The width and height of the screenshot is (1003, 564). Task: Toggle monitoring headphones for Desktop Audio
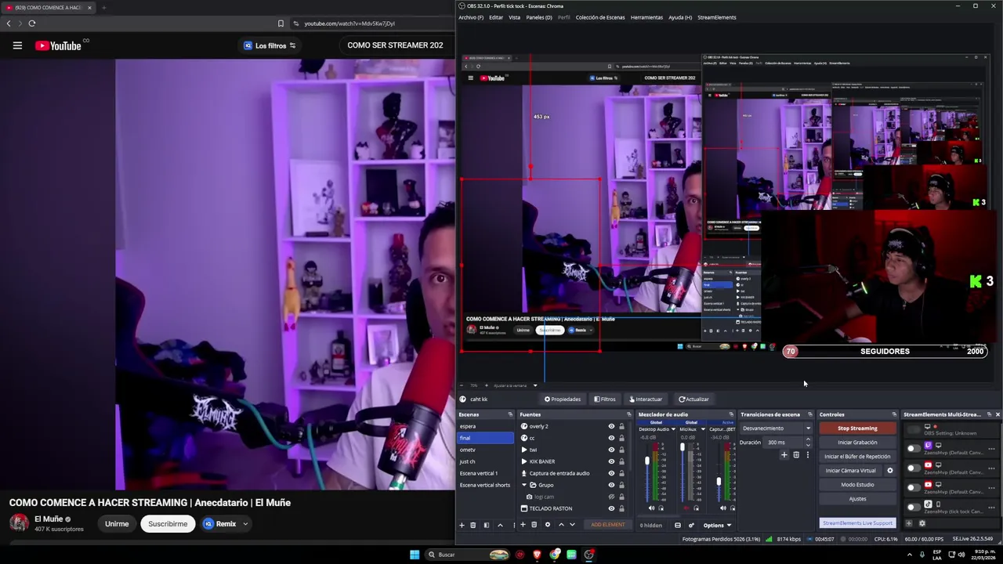pos(661,508)
